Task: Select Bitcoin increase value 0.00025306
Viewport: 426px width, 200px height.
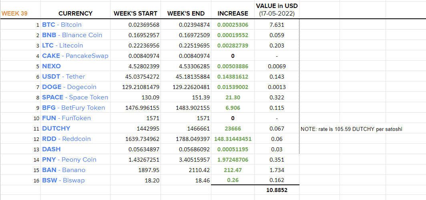Action: click(x=233, y=25)
